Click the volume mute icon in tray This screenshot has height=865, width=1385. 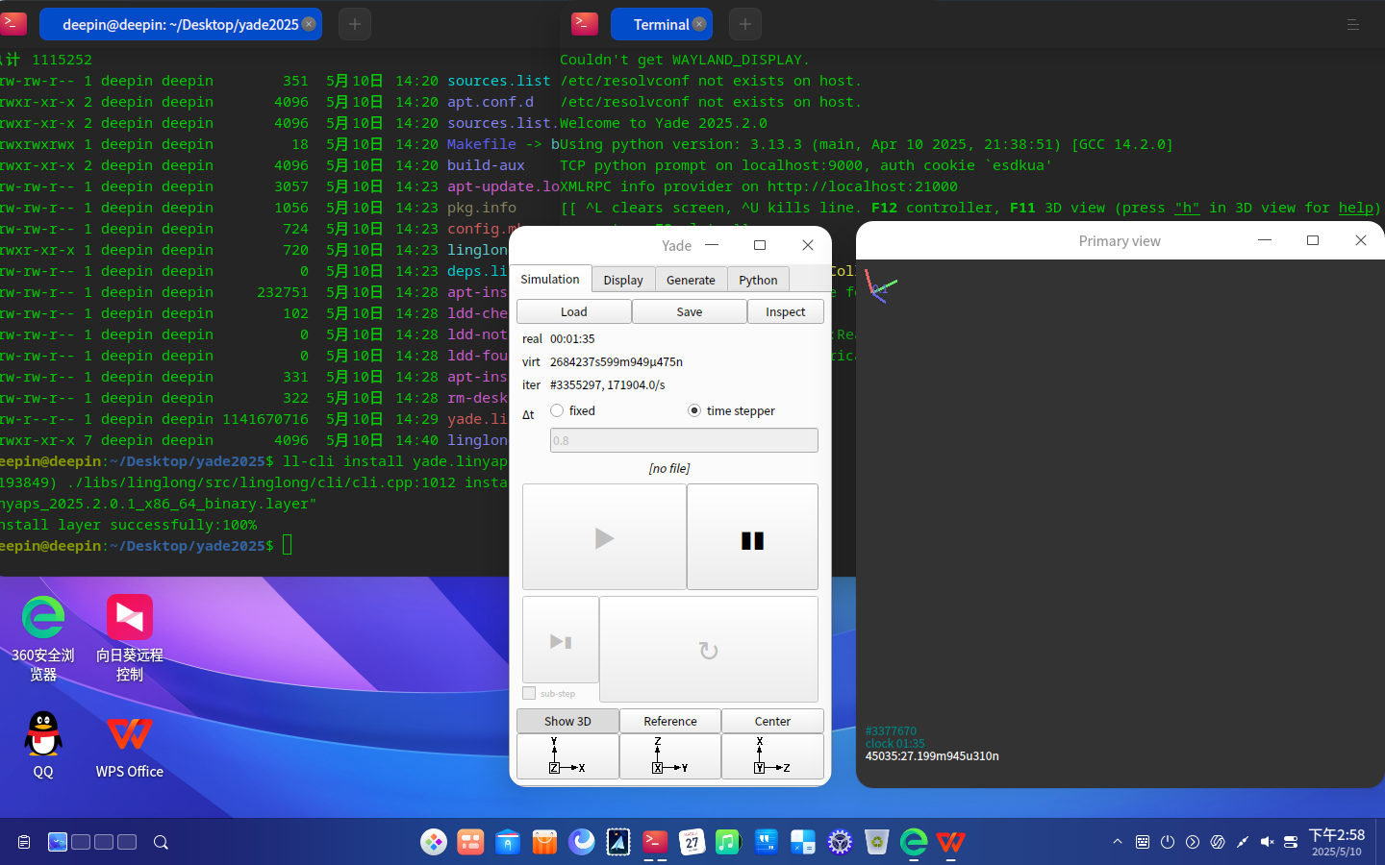[x=1267, y=842]
